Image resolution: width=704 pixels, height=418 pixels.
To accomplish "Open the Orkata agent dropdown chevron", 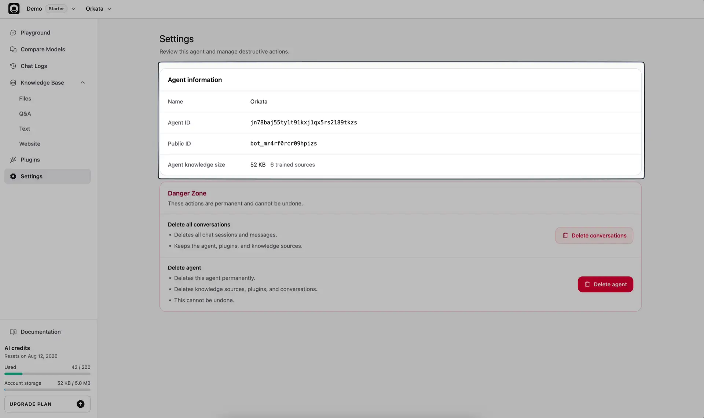I will point(109,9).
